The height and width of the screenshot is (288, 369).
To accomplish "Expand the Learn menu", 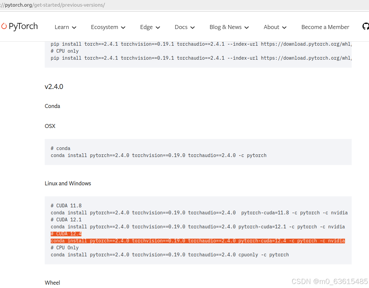I will [65, 27].
